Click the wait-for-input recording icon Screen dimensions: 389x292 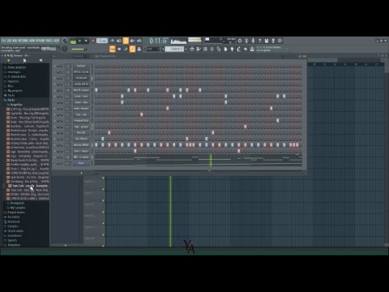(x=119, y=41)
